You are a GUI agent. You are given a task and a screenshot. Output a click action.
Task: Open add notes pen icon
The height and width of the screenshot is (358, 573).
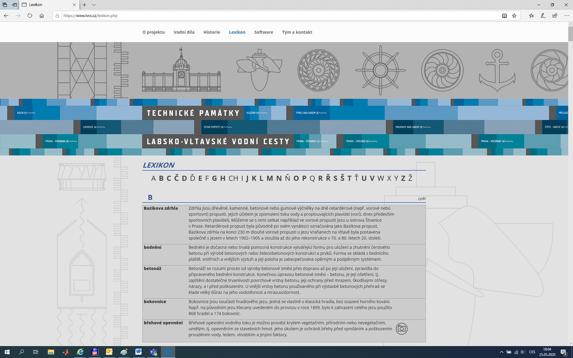pyautogui.click(x=543, y=16)
